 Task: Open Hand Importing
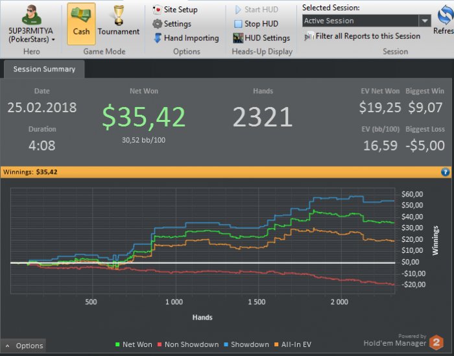(x=186, y=38)
